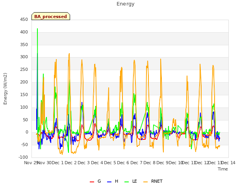Click the H legend entry
Screen dimensions: 252x189
[113, 181]
